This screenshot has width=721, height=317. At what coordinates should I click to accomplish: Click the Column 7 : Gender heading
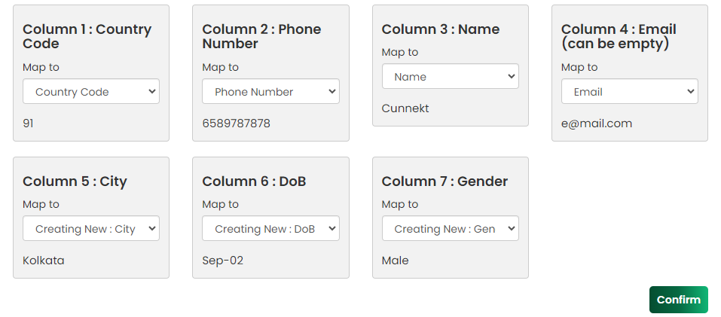[445, 181]
